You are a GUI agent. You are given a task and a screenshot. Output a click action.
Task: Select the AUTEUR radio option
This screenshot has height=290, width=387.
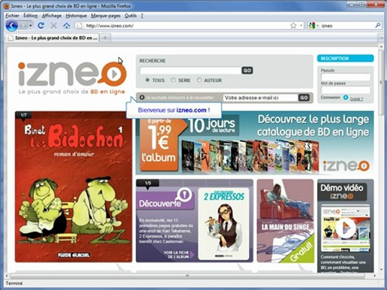(199, 80)
